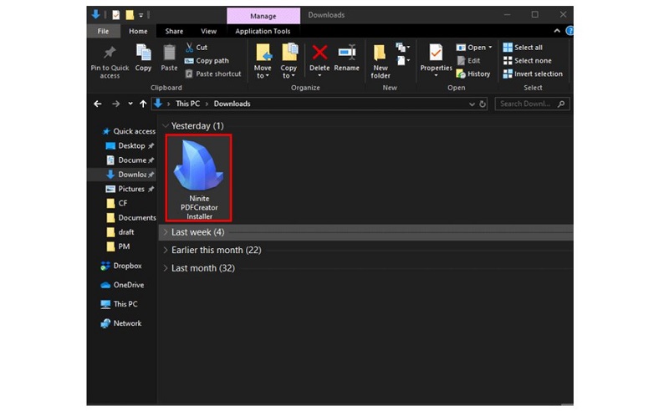Click This PC in the address bar

(187, 104)
